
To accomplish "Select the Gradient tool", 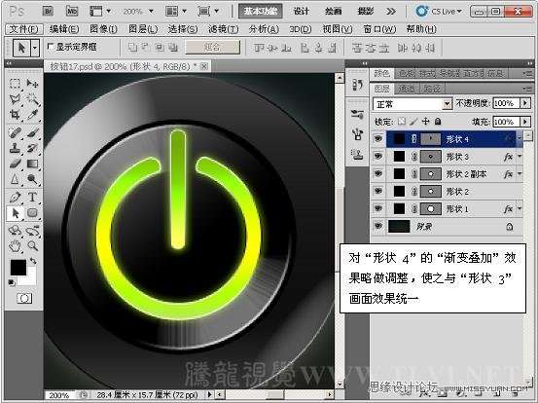I will pos(33,164).
